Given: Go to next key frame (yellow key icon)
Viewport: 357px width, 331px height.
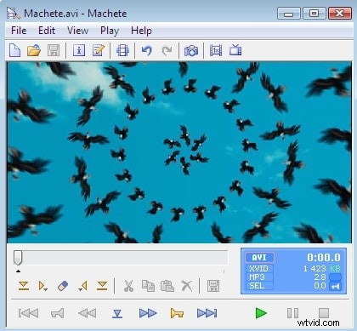Looking at the screenshot, I should point(177,313).
